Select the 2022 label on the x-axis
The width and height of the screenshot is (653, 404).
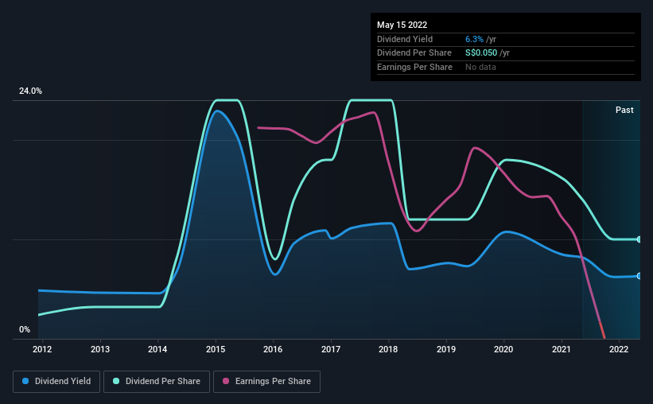pyautogui.click(x=619, y=349)
